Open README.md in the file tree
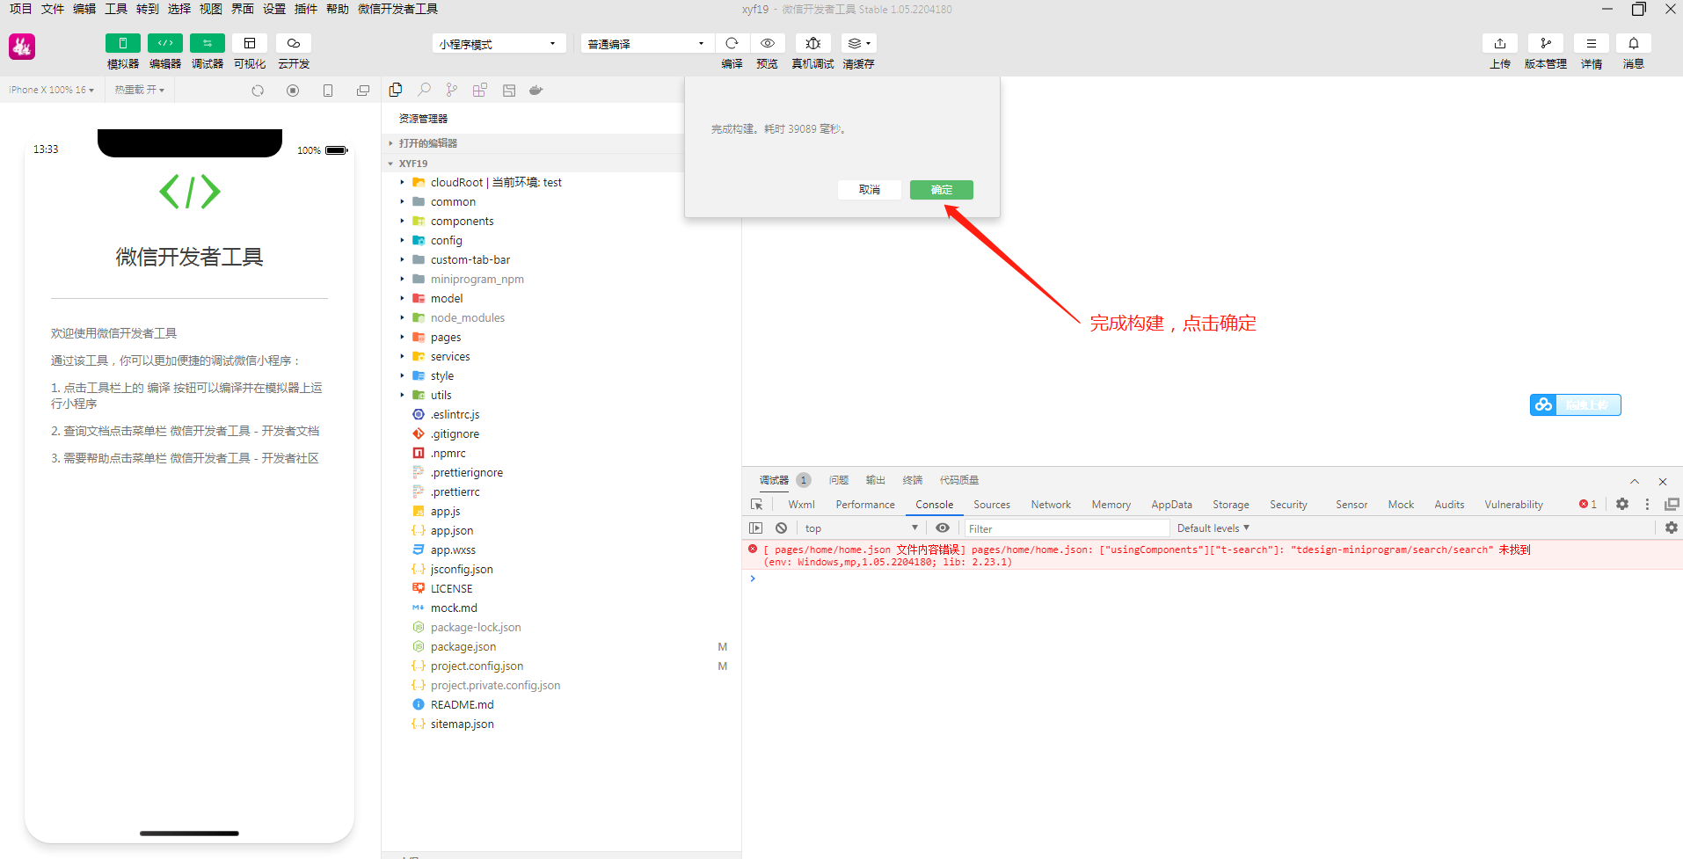Screen dimensions: 1683x859 (462, 705)
